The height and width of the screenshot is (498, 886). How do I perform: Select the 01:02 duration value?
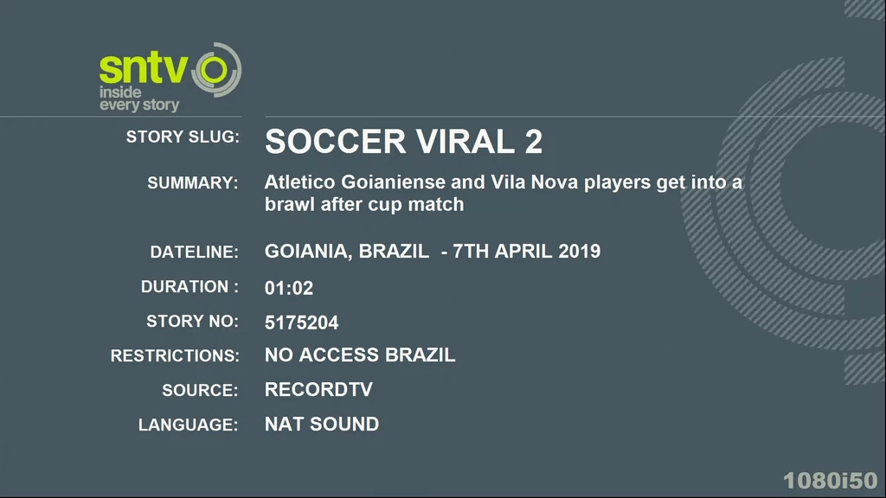pos(289,288)
